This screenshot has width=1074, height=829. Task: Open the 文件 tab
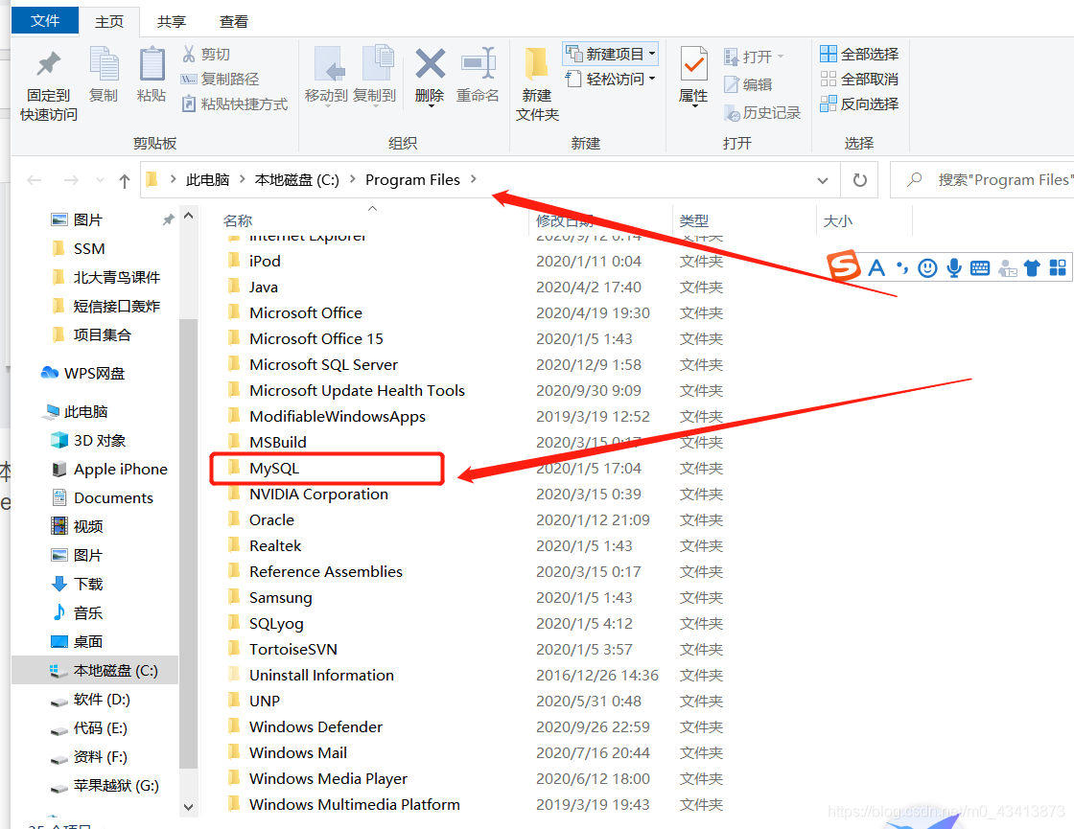45,21
